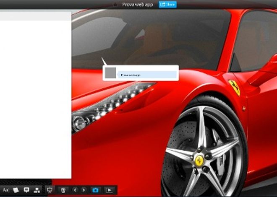Select the speech bubble comment tool
The height and width of the screenshot is (197, 277).
(x=26, y=190)
